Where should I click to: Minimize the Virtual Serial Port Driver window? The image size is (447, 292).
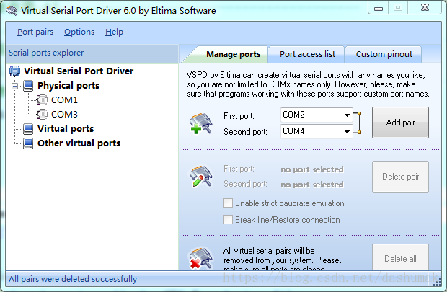tap(379, 8)
